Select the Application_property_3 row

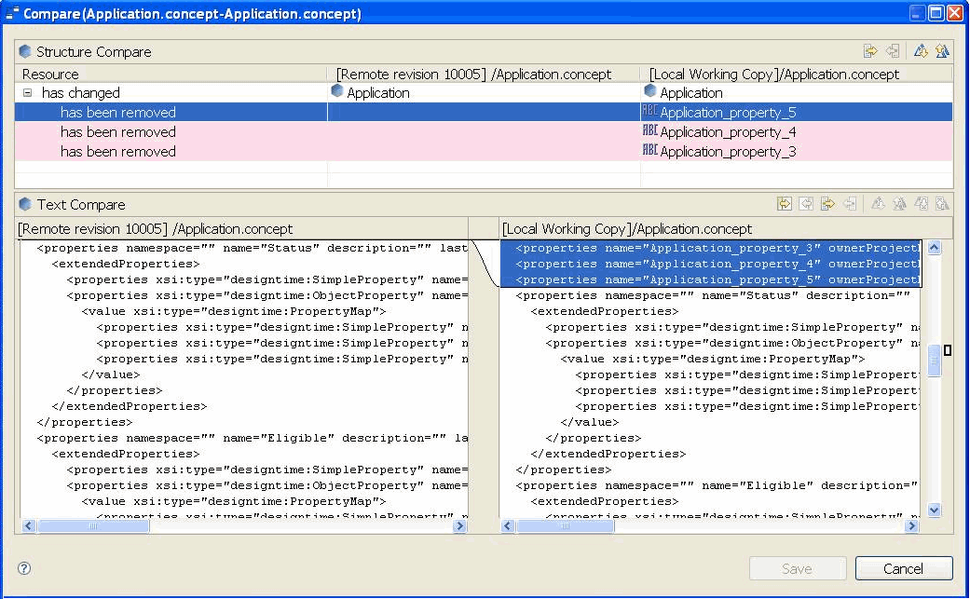(x=727, y=152)
